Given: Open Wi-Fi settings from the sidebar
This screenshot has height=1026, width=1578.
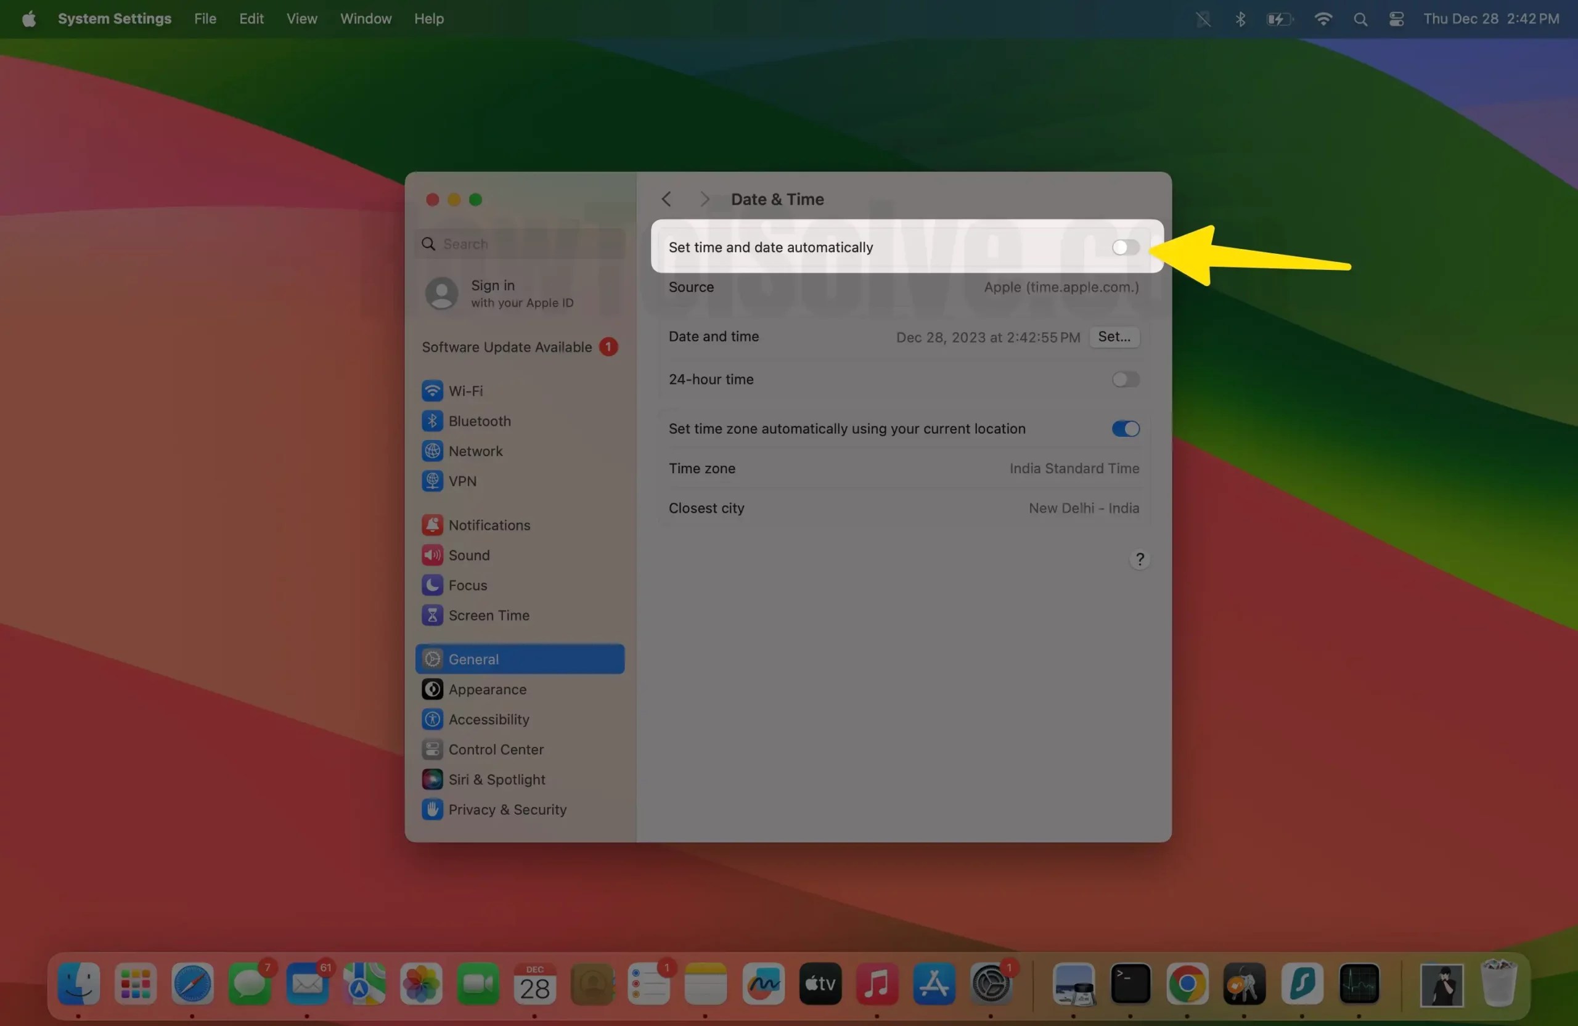Looking at the screenshot, I should pyautogui.click(x=464, y=391).
